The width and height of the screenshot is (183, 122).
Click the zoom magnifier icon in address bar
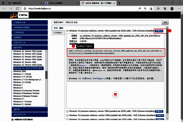145,8
